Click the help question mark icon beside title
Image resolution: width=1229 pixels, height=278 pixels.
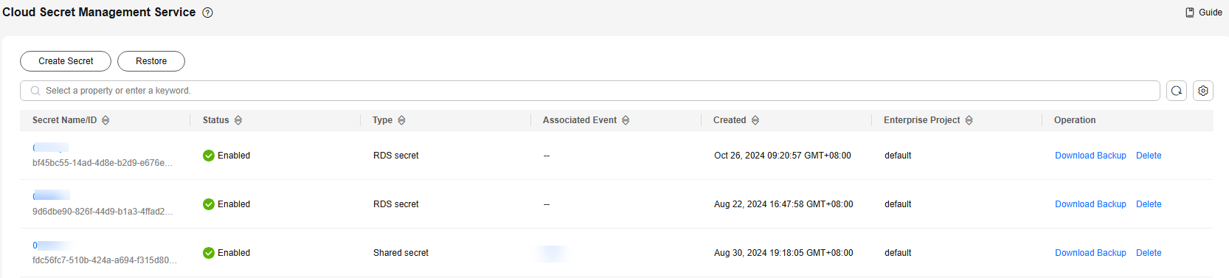(208, 13)
